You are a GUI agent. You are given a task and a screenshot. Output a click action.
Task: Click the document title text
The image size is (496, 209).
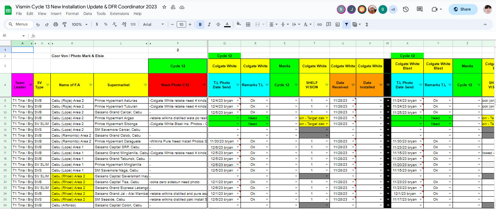click(86, 7)
